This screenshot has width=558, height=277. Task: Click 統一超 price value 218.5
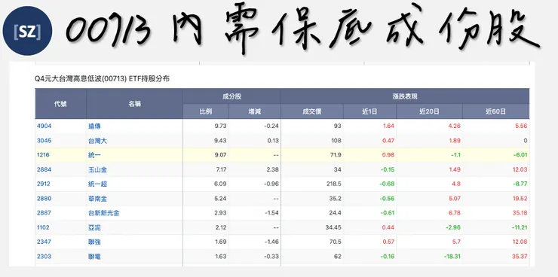[x=334, y=184]
